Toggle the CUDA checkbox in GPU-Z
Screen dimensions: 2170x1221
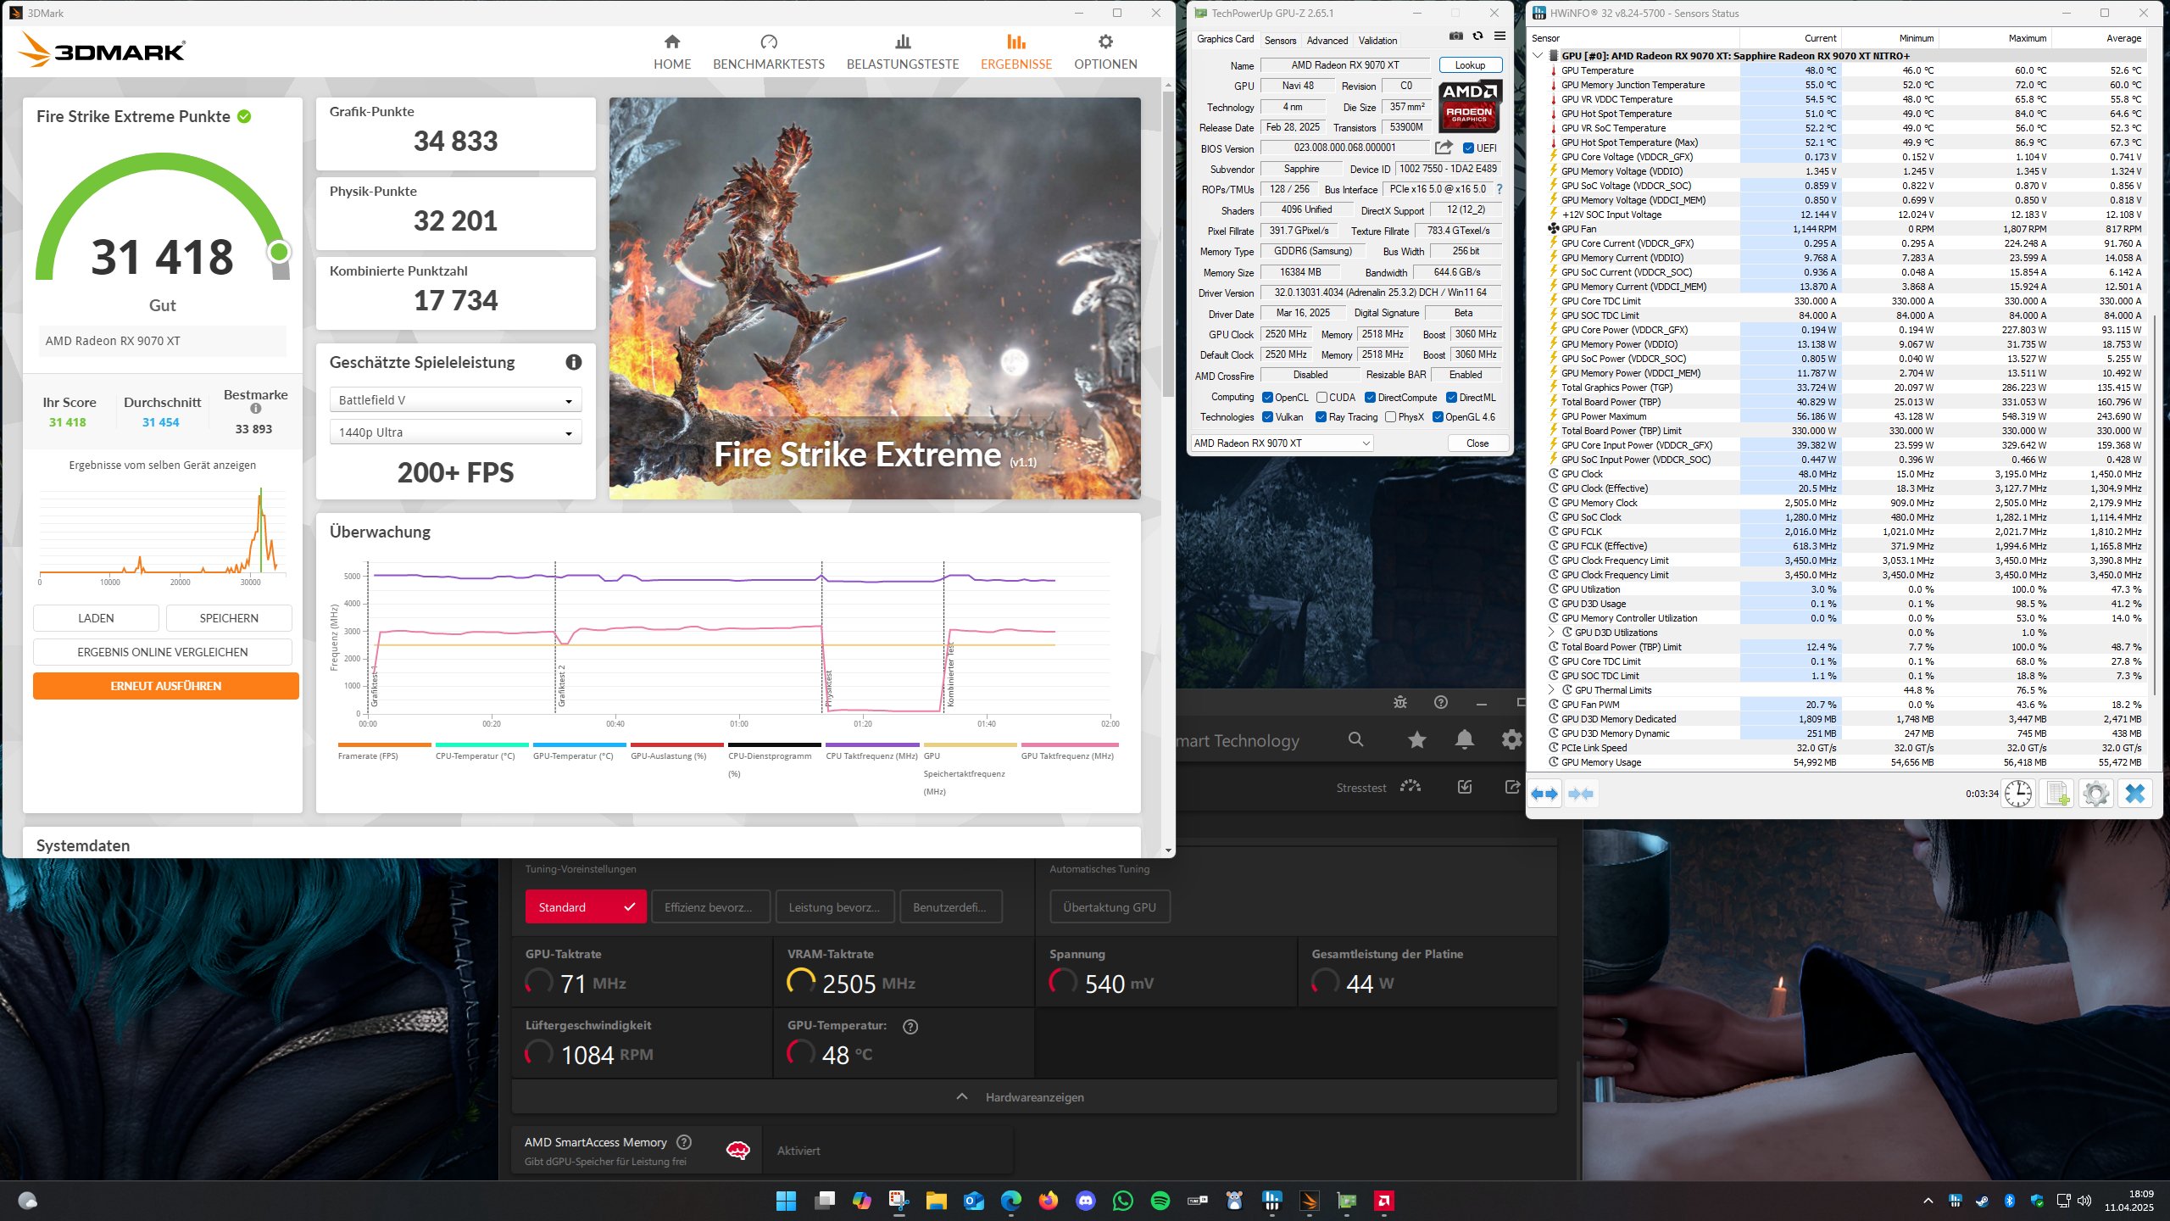tap(1321, 397)
